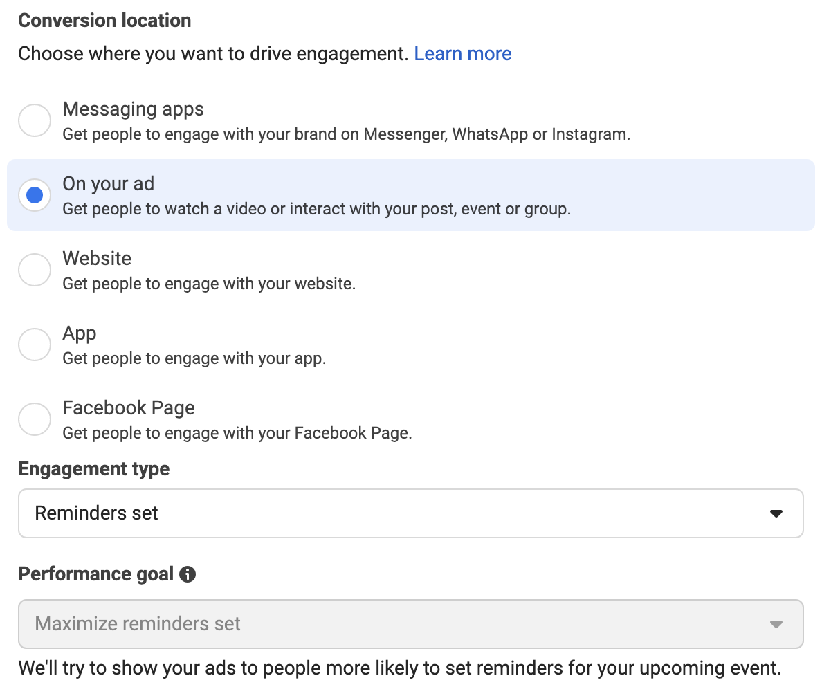Click the Messenger, WhatsApp or Instagram description
This screenshot has height=696, width=822.
coord(347,134)
